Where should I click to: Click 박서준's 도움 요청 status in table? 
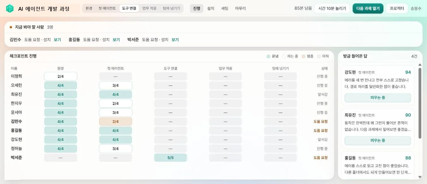click(321, 158)
